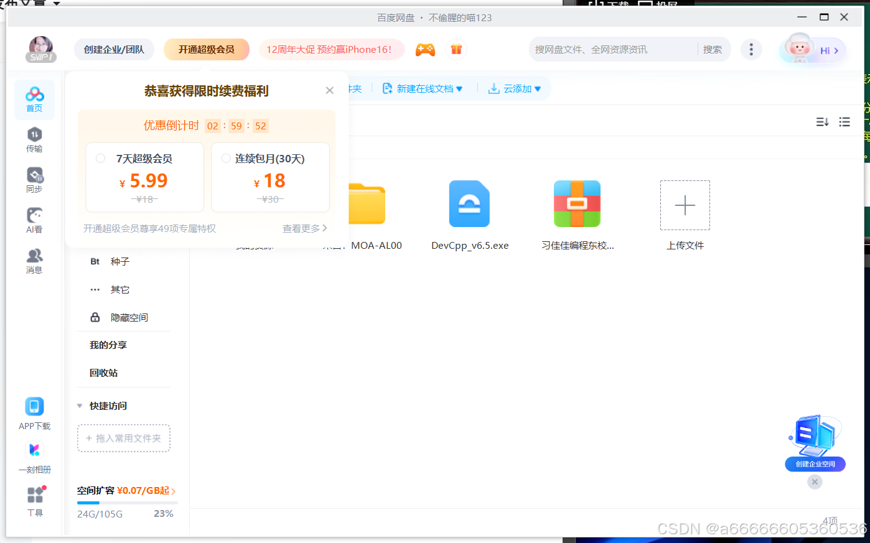Click the 上传文件 plus tile
870x543 pixels.
click(x=685, y=205)
